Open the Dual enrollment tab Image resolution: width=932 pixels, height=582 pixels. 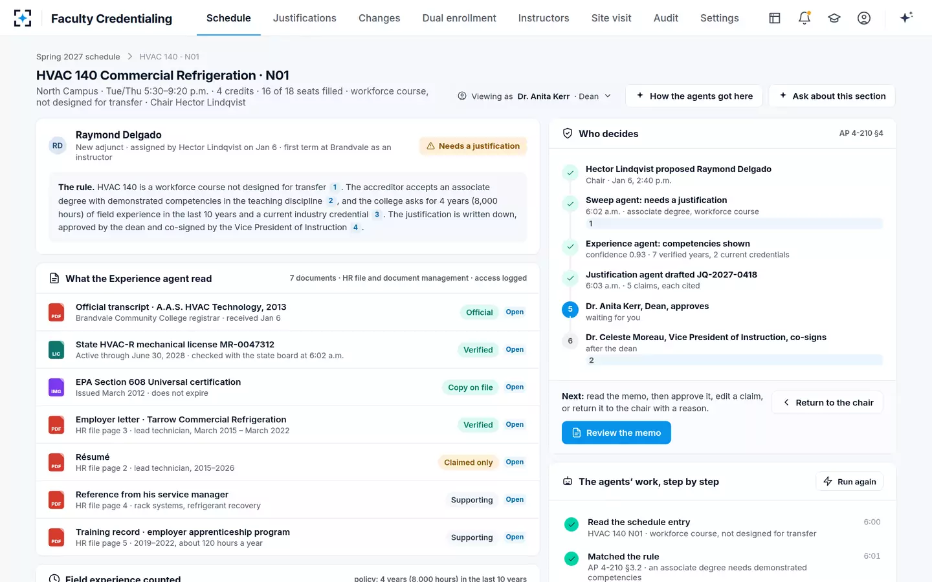[460, 18]
